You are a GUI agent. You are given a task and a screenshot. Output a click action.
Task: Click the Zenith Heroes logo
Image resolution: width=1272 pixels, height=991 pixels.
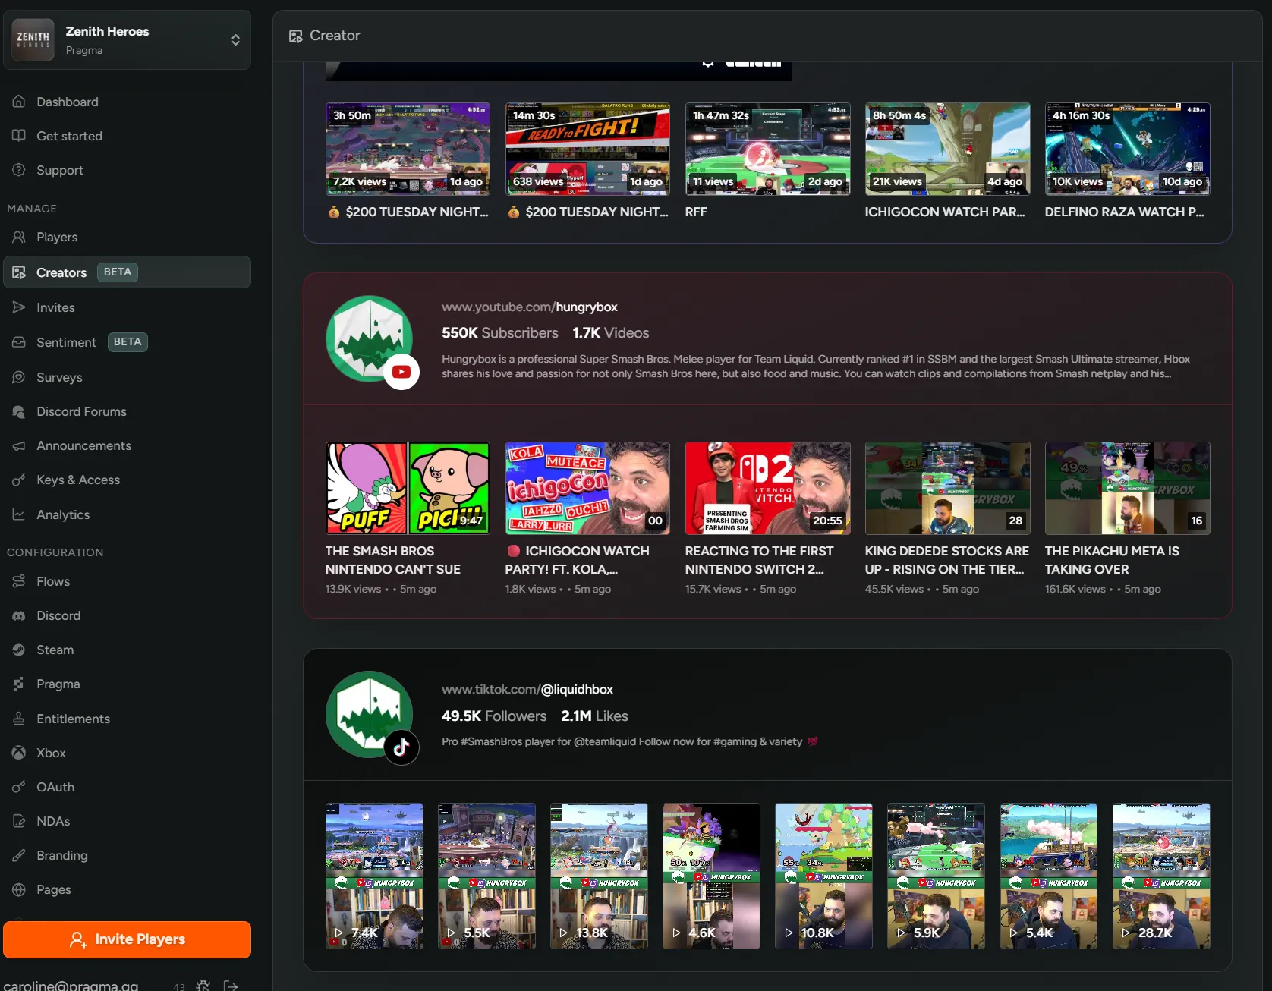(33, 39)
